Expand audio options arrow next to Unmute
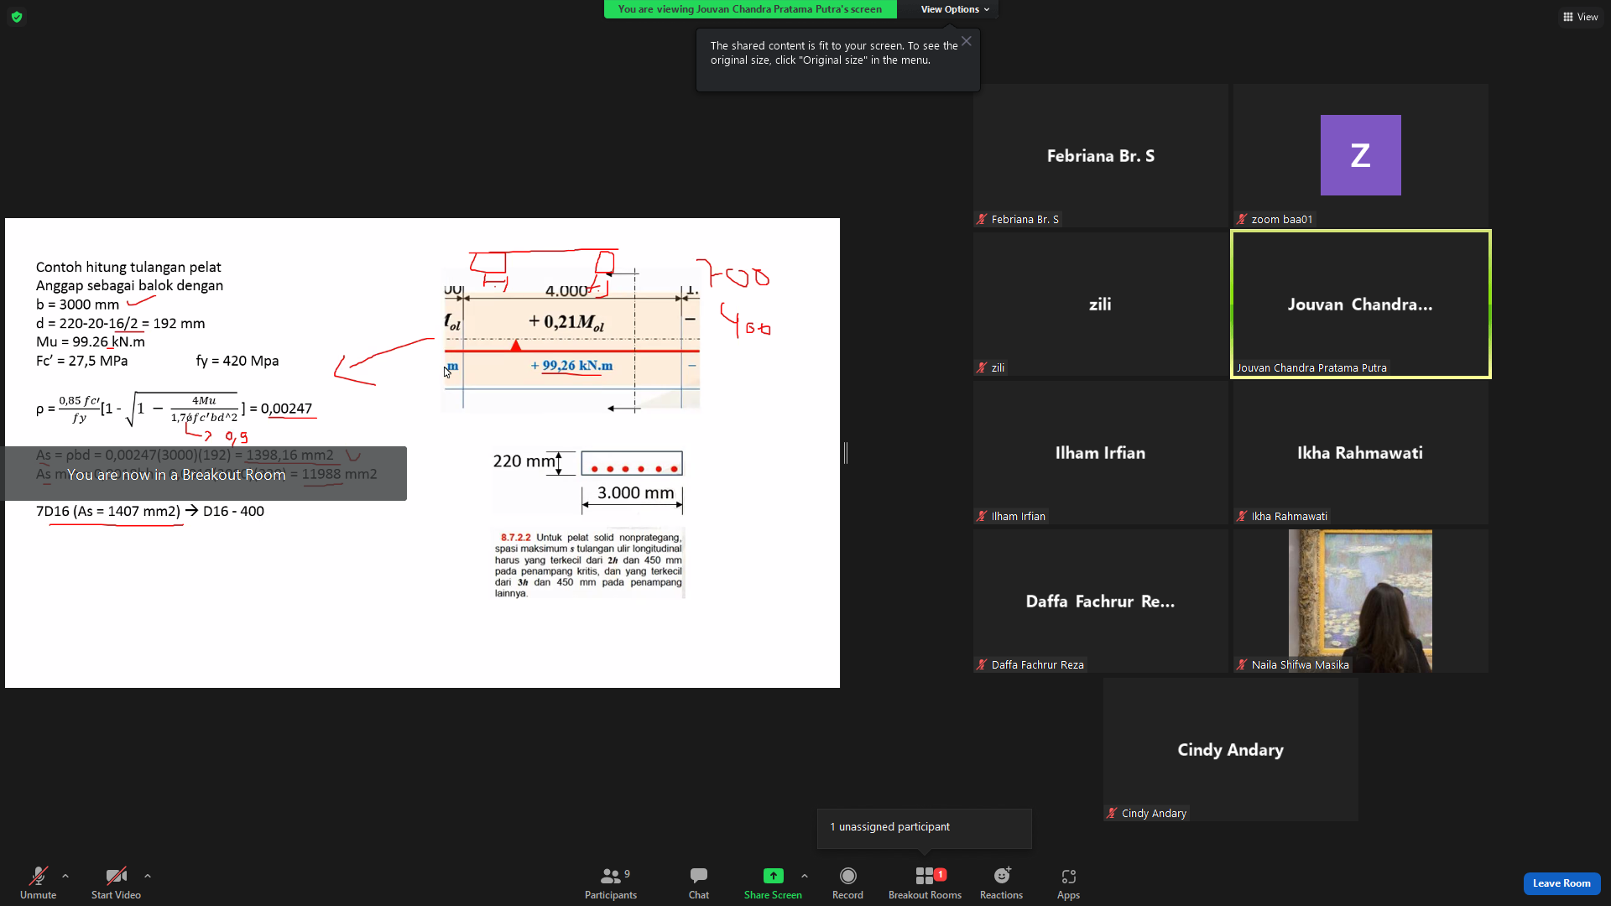The image size is (1611, 906). point(65,876)
